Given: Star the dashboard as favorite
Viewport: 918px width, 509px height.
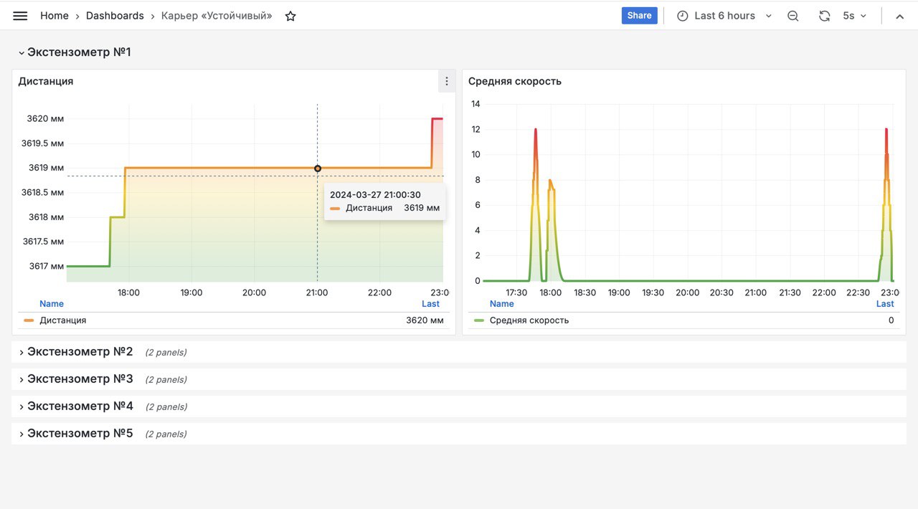Looking at the screenshot, I should click(x=290, y=16).
